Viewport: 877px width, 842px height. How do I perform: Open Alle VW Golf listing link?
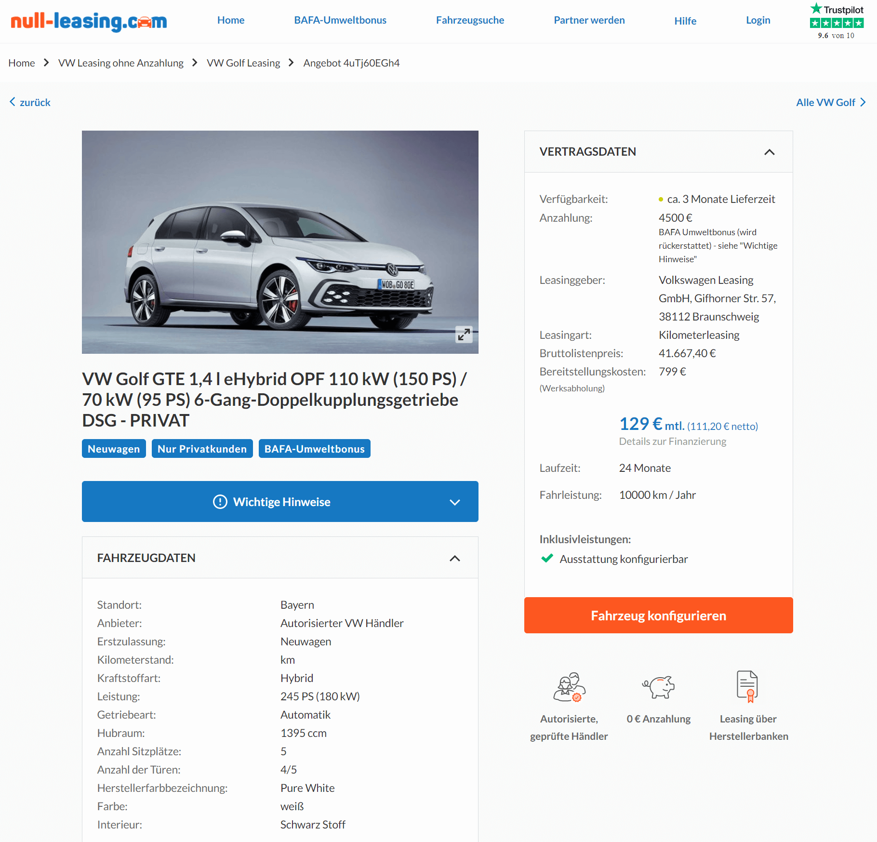pyautogui.click(x=831, y=102)
